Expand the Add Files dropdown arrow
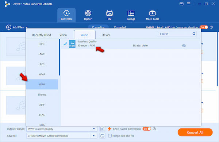Screen dimensions: 219x142 (x=27, y=27)
